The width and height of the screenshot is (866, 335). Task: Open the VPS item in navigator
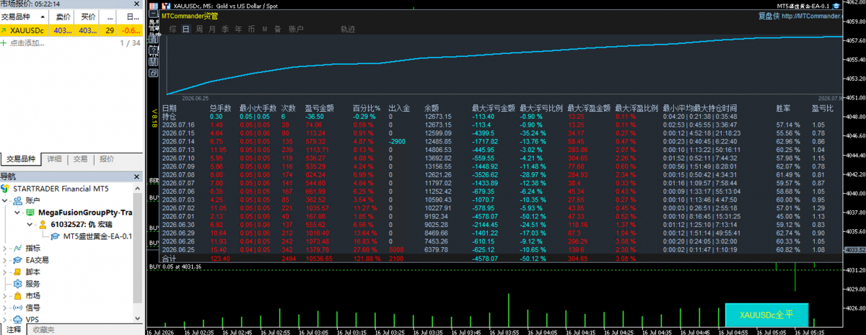32,318
